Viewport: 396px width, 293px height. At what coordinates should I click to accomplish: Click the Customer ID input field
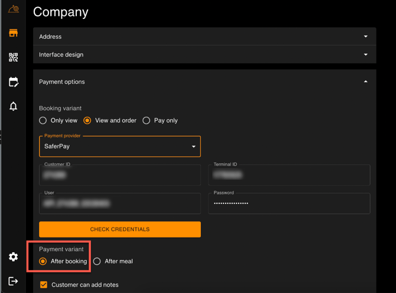click(x=119, y=175)
